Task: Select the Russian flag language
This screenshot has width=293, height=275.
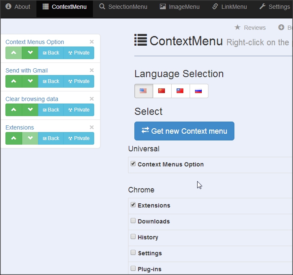Action: click(x=199, y=91)
